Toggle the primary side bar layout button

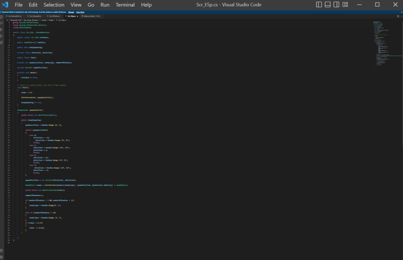pos(319,5)
